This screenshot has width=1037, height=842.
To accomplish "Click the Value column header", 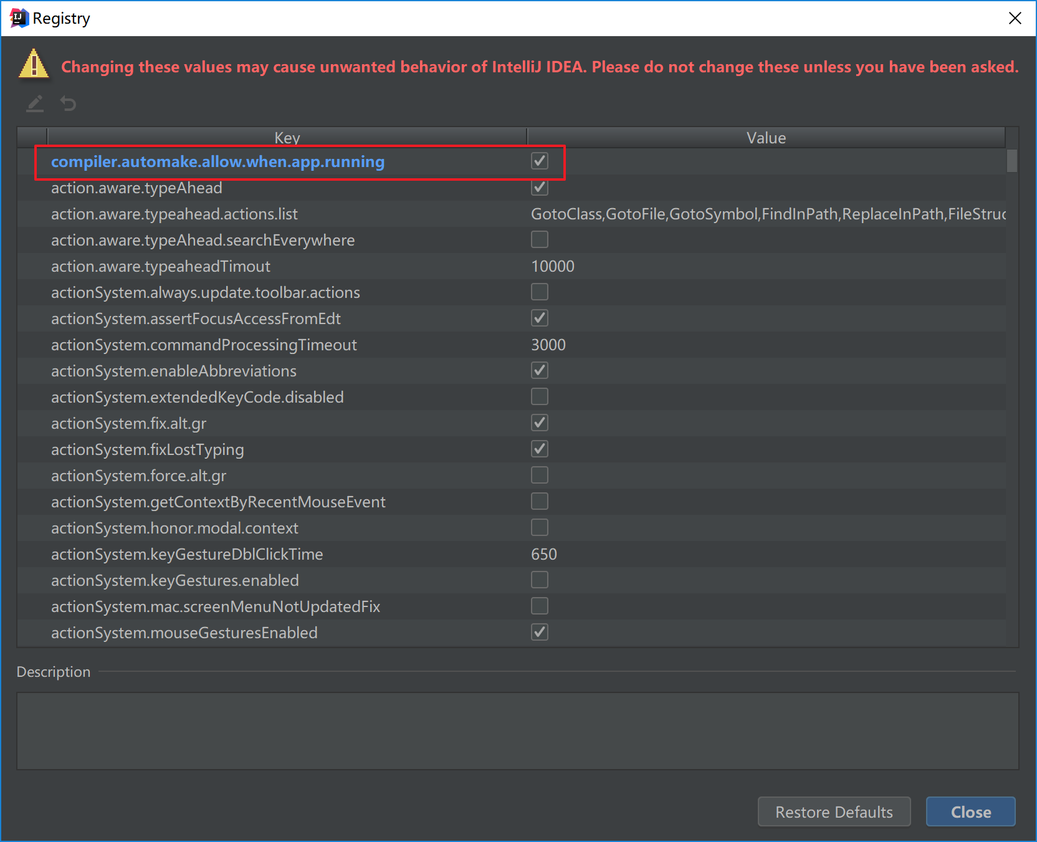I will point(767,138).
